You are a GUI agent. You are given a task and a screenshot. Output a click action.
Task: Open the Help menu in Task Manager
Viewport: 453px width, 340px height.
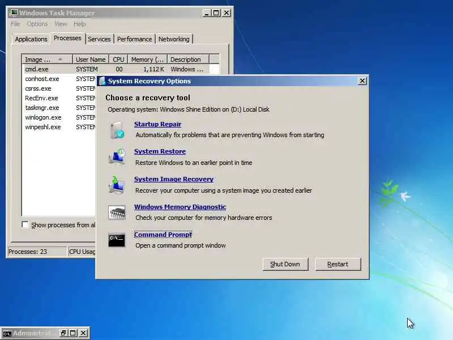[x=79, y=24]
